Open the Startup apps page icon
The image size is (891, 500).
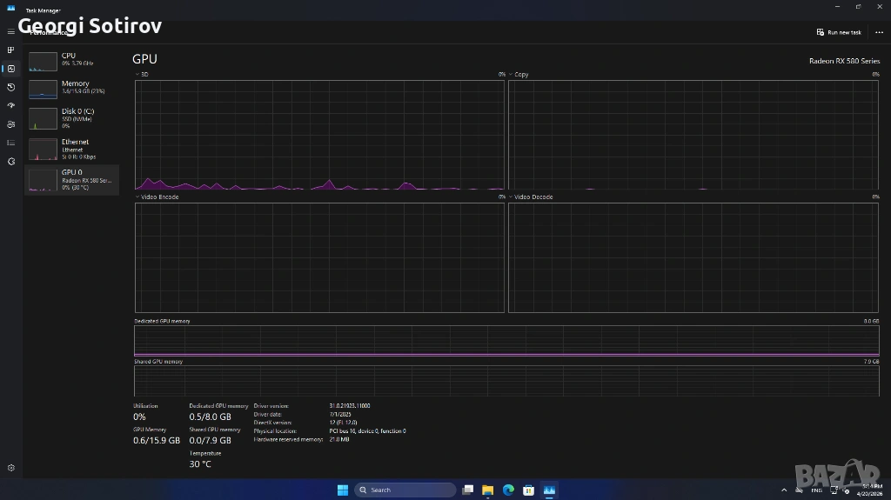coord(11,105)
